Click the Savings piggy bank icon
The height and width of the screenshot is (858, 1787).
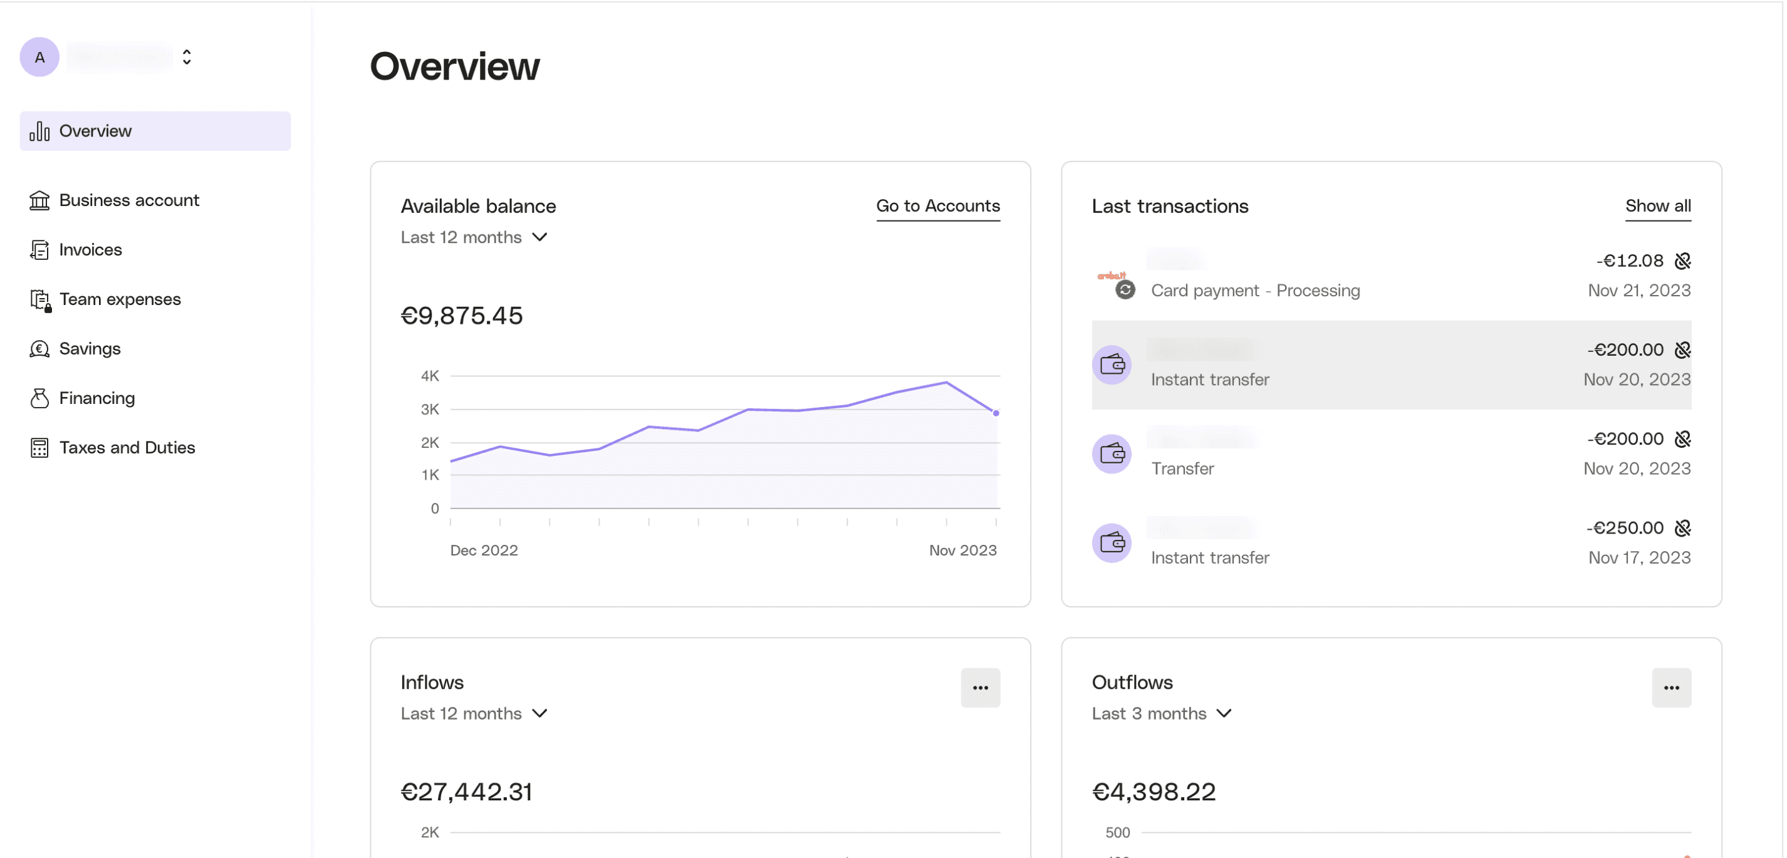click(x=39, y=349)
